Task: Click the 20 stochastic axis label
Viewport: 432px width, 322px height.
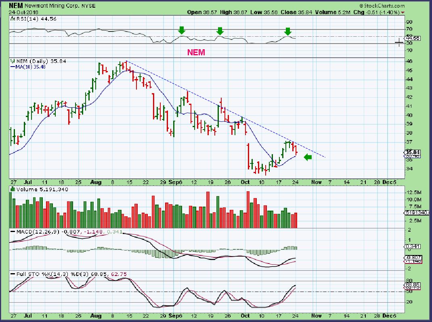Action: (x=409, y=302)
